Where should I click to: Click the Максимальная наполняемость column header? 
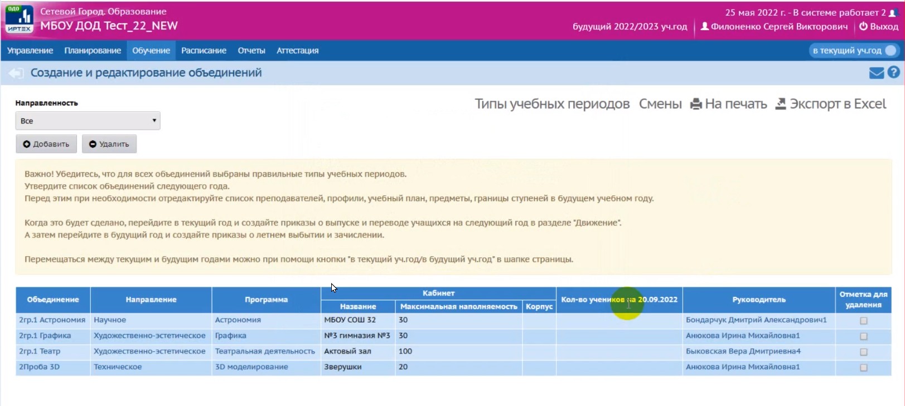click(459, 307)
